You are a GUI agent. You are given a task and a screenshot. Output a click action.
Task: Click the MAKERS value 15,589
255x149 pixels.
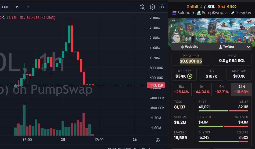(180, 138)
